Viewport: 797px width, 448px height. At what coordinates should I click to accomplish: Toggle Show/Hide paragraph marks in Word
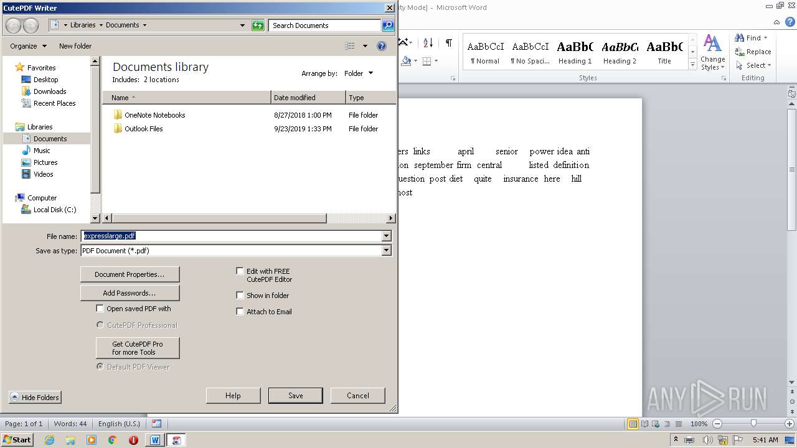click(448, 42)
